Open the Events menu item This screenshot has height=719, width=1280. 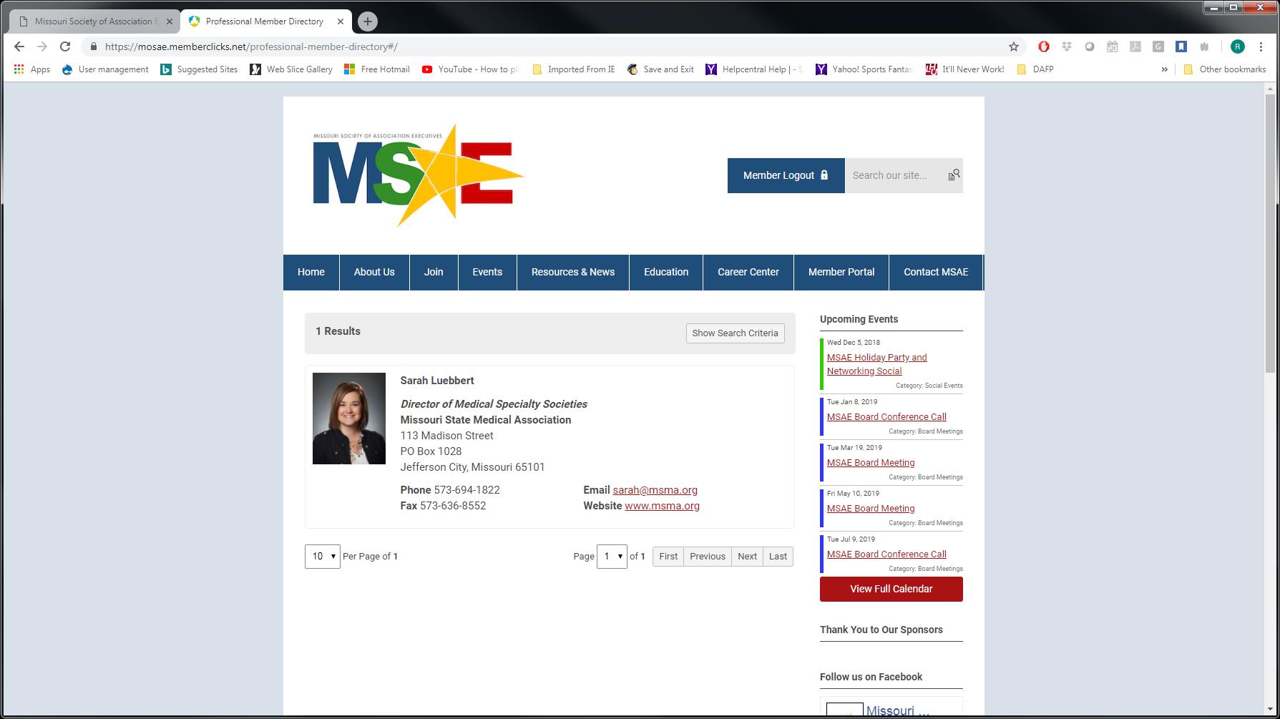487,273
